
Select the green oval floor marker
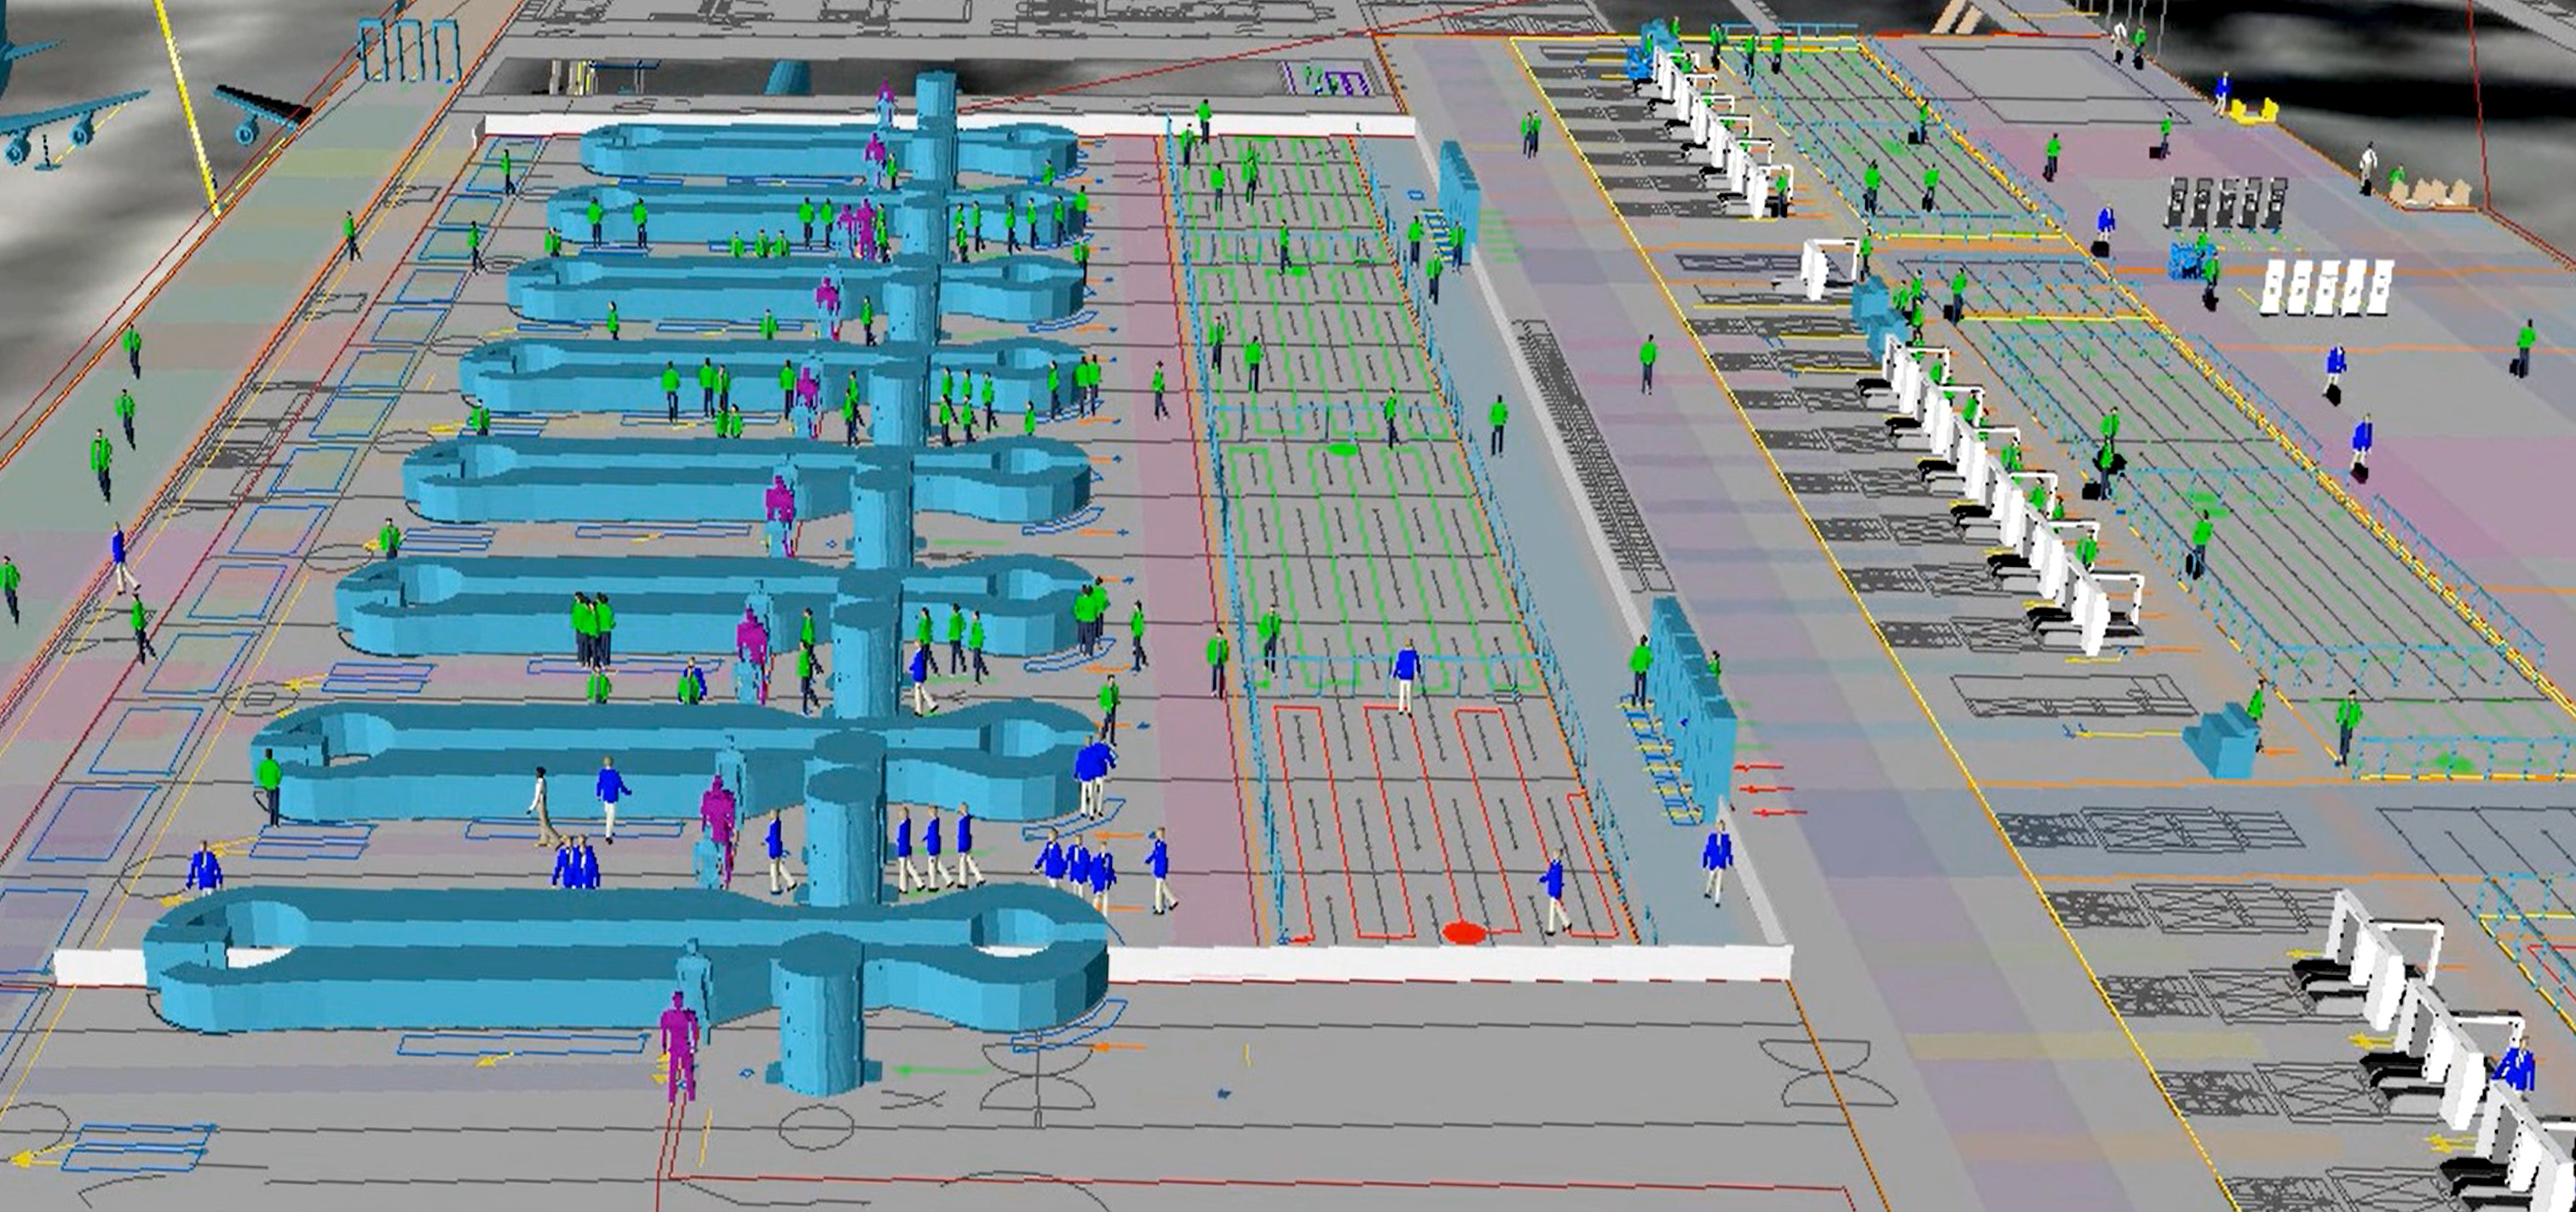point(1341,450)
